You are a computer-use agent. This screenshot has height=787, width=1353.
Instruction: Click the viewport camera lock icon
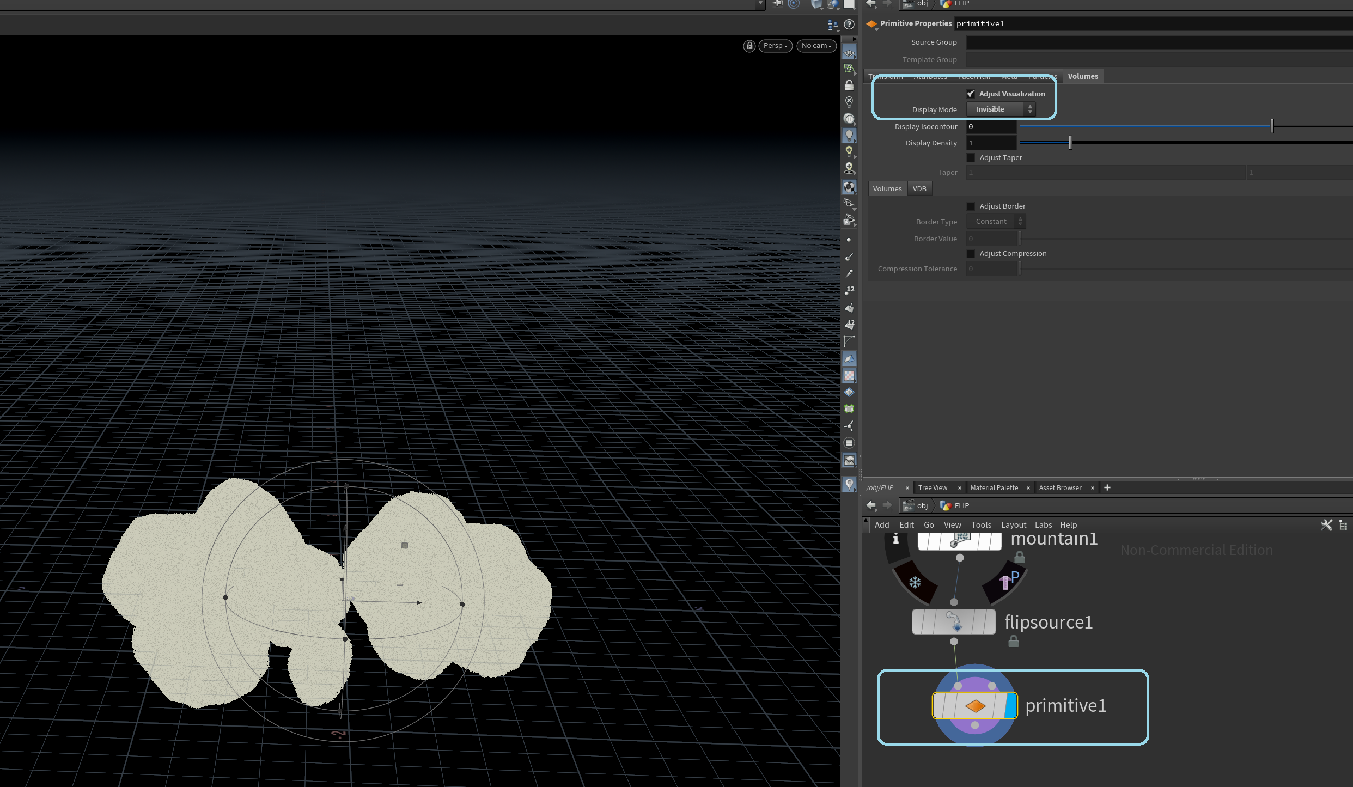pyautogui.click(x=749, y=46)
